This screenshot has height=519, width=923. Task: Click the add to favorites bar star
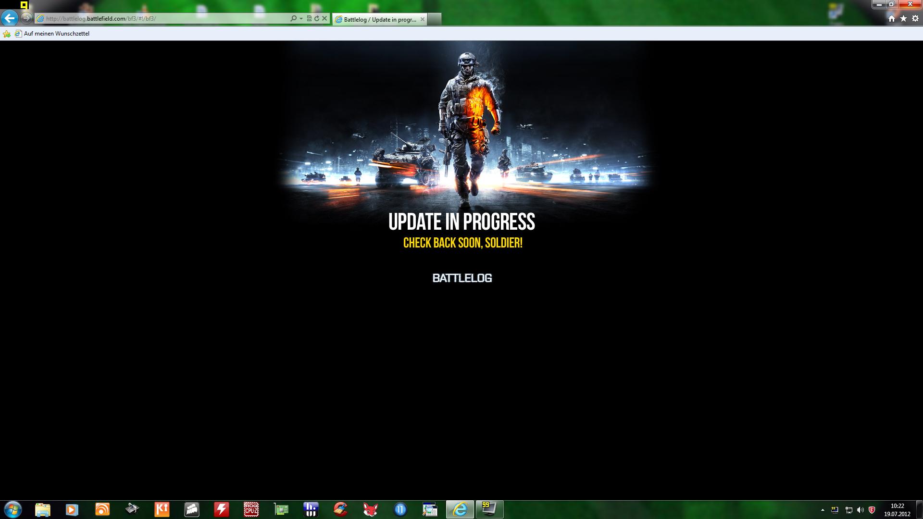point(6,34)
